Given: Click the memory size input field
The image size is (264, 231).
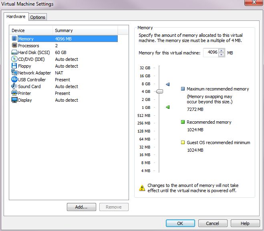Looking at the screenshot, I should pos(211,52).
